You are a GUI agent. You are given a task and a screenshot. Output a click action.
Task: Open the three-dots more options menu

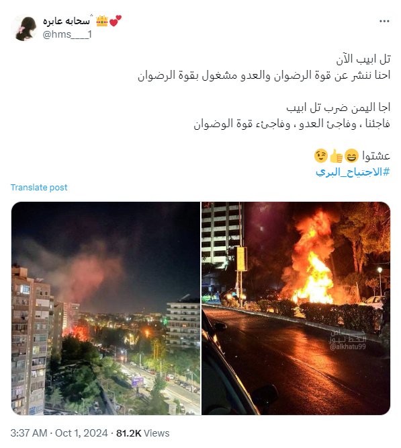pos(384,21)
